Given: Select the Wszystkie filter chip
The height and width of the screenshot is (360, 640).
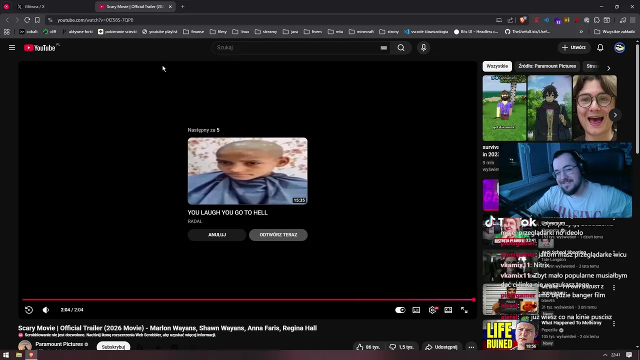Looking at the screenshot, I should [x=497, y=66].
